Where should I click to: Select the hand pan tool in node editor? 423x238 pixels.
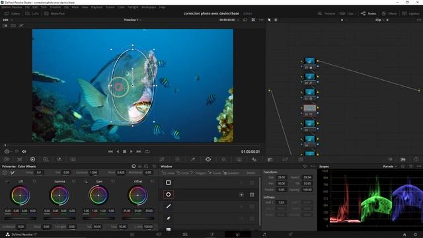click(x=276, y=20)
